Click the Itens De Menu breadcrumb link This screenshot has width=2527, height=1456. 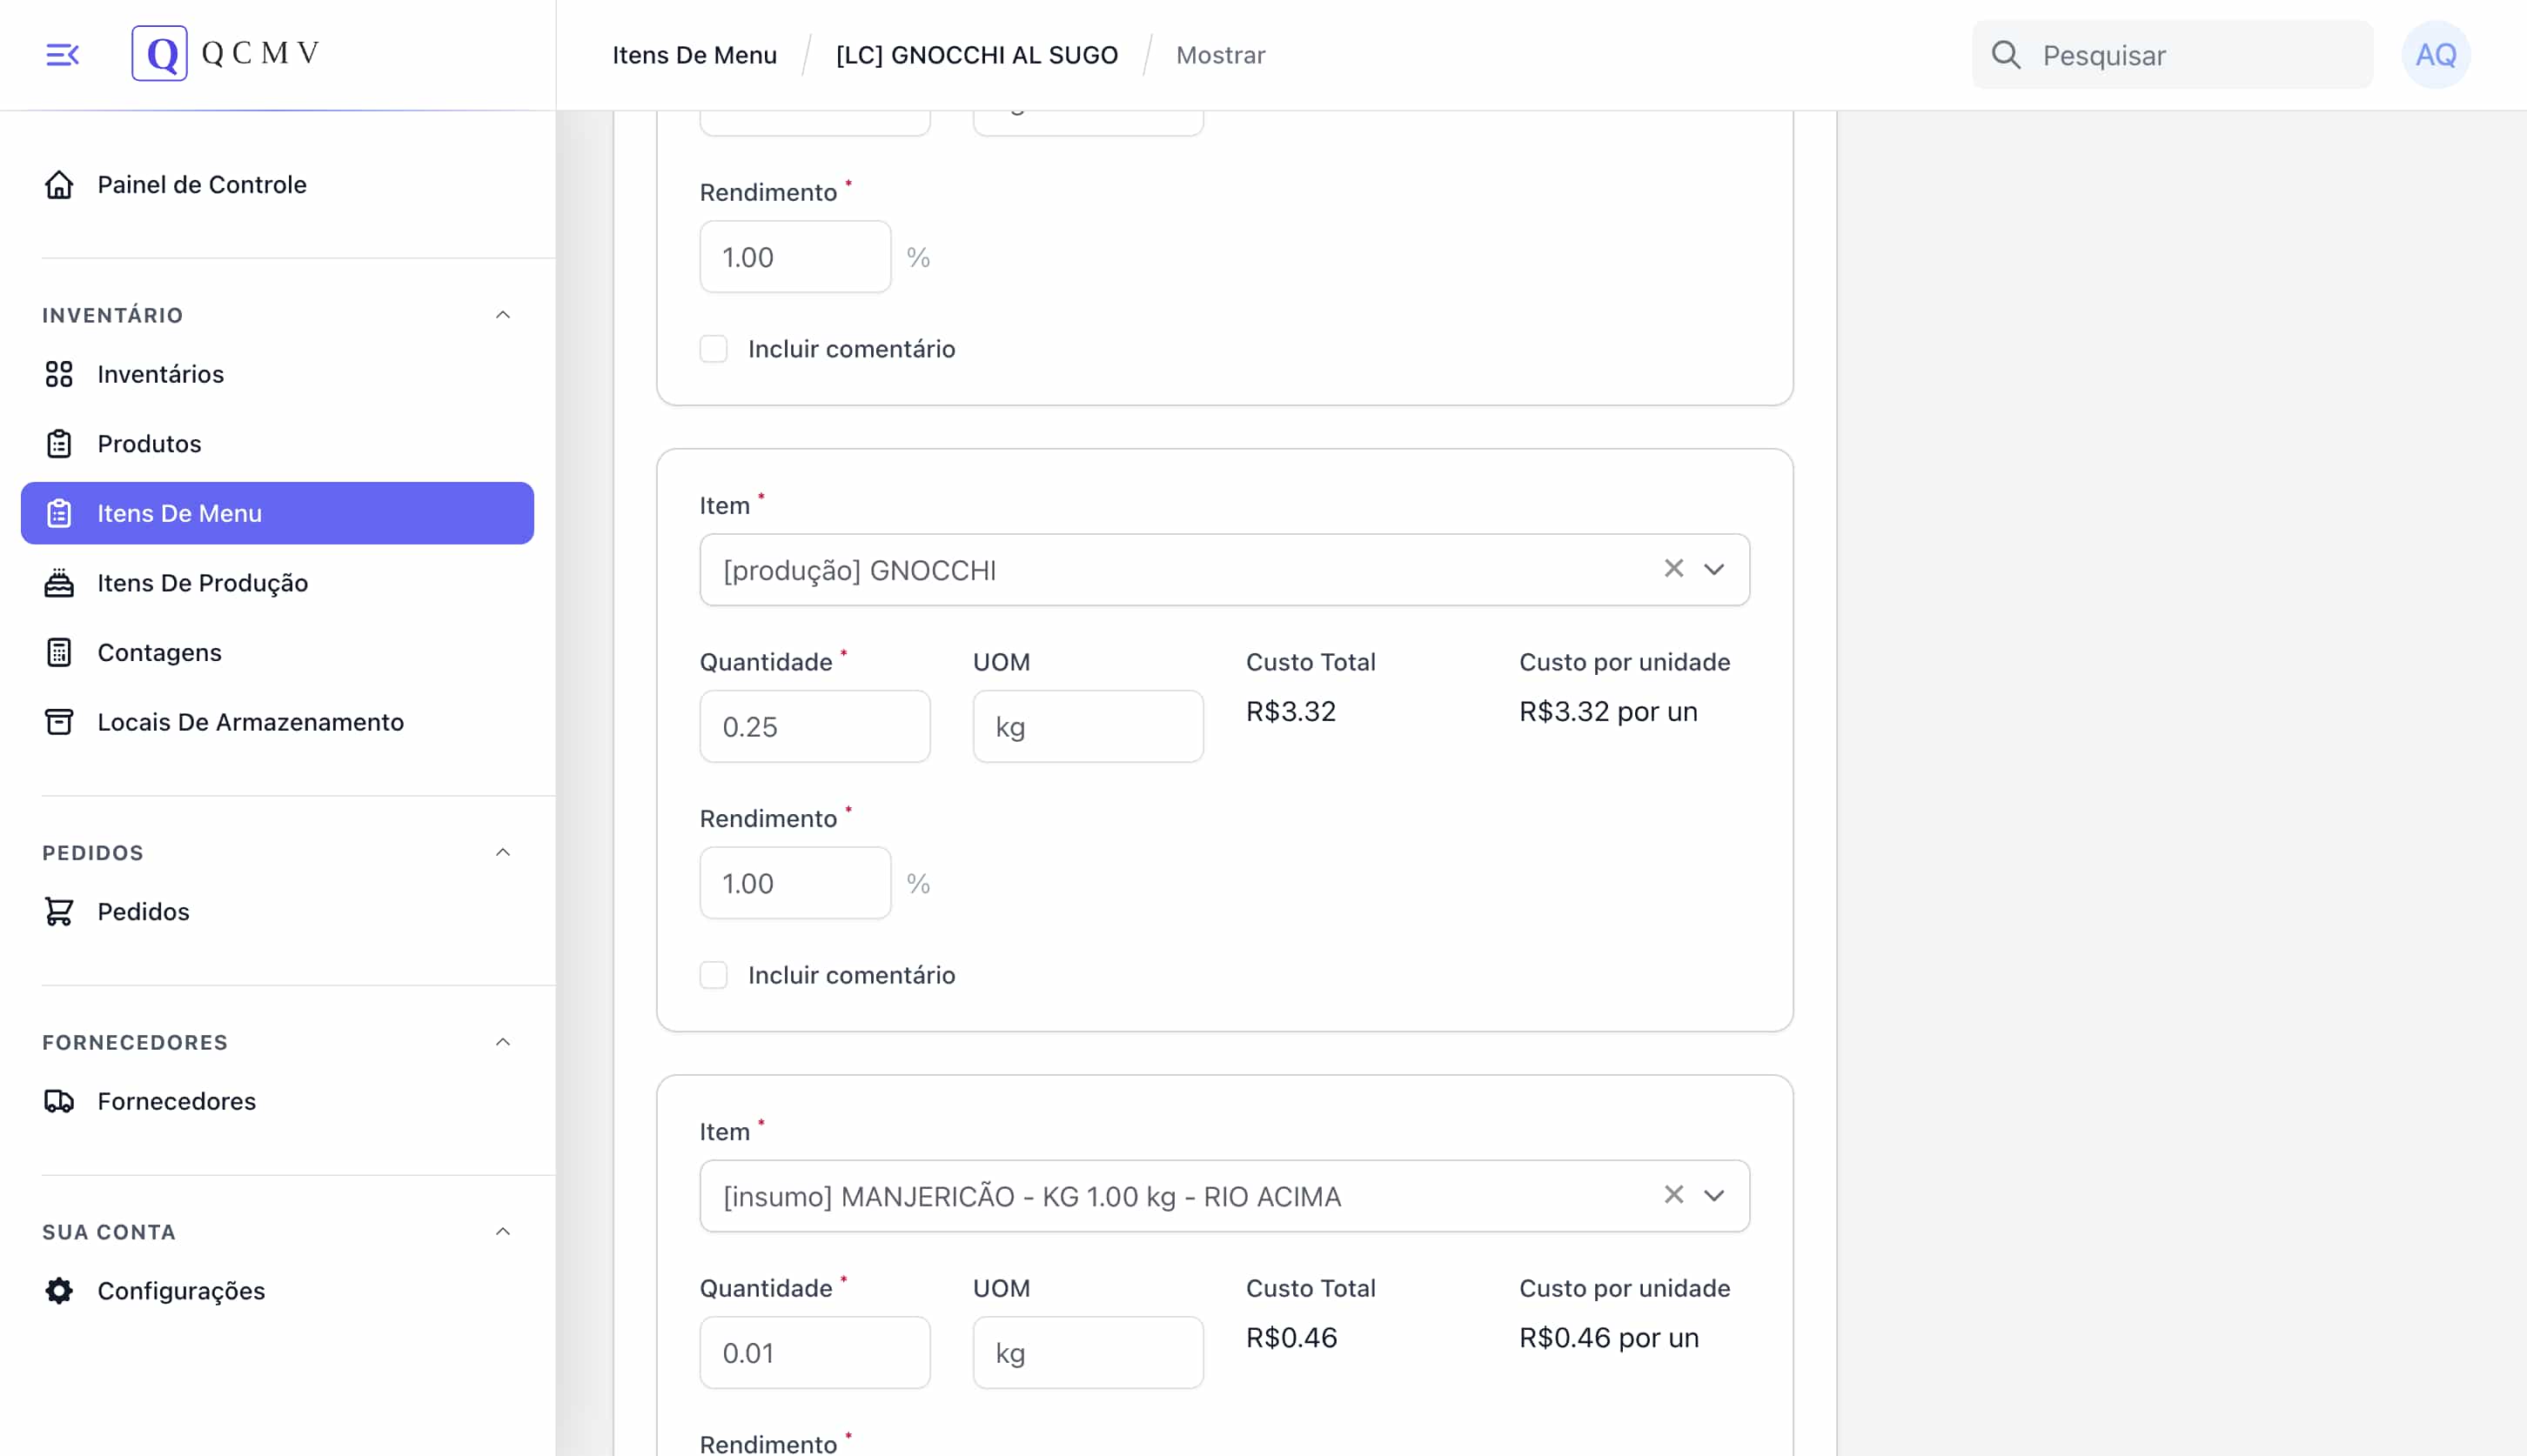[694, 55]
